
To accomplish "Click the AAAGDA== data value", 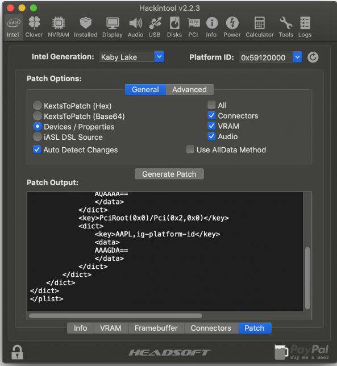I will coord(111,250).
